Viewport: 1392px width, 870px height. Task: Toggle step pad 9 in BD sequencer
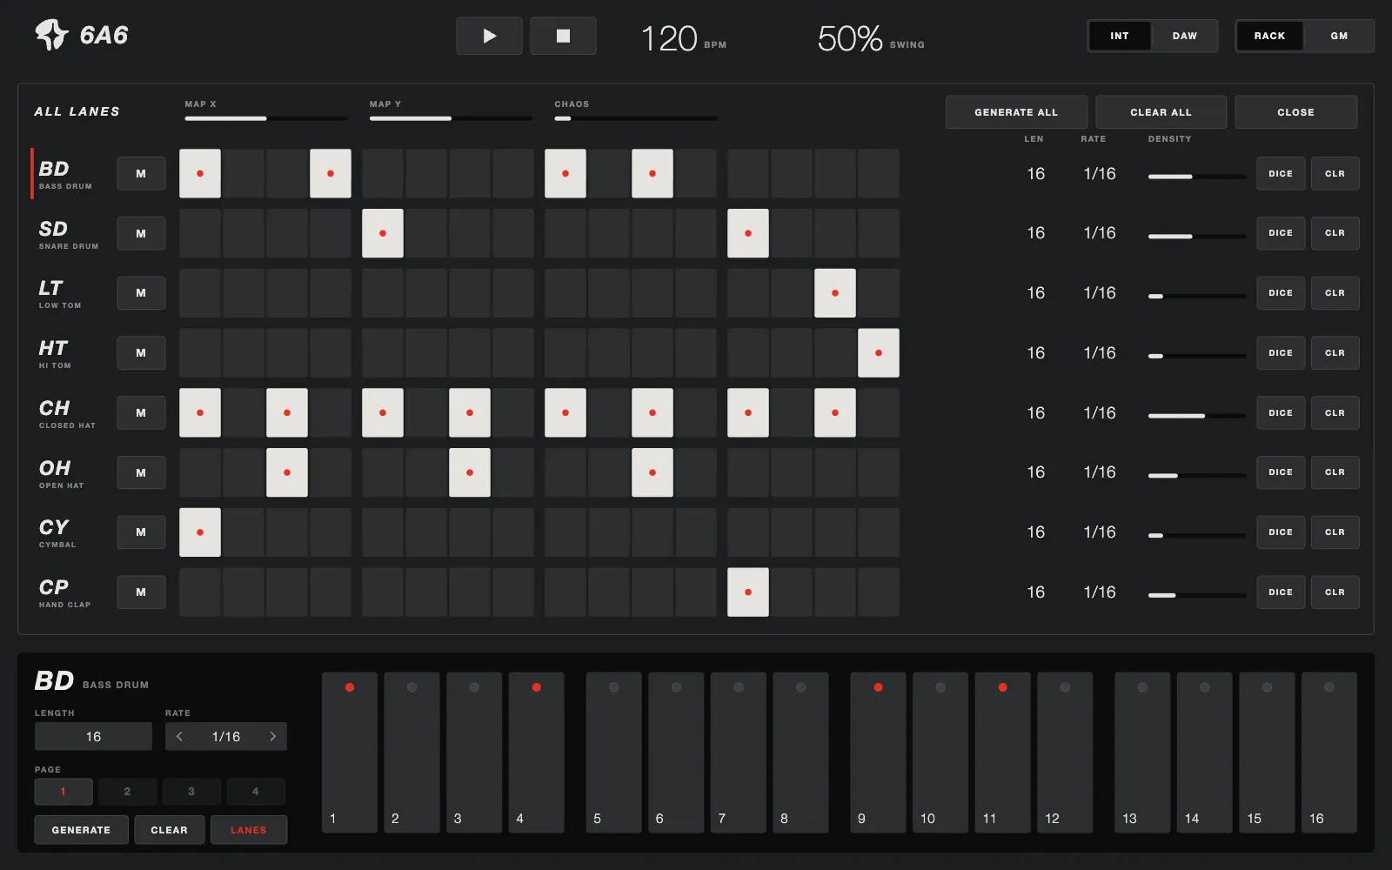tap(878, 753)
